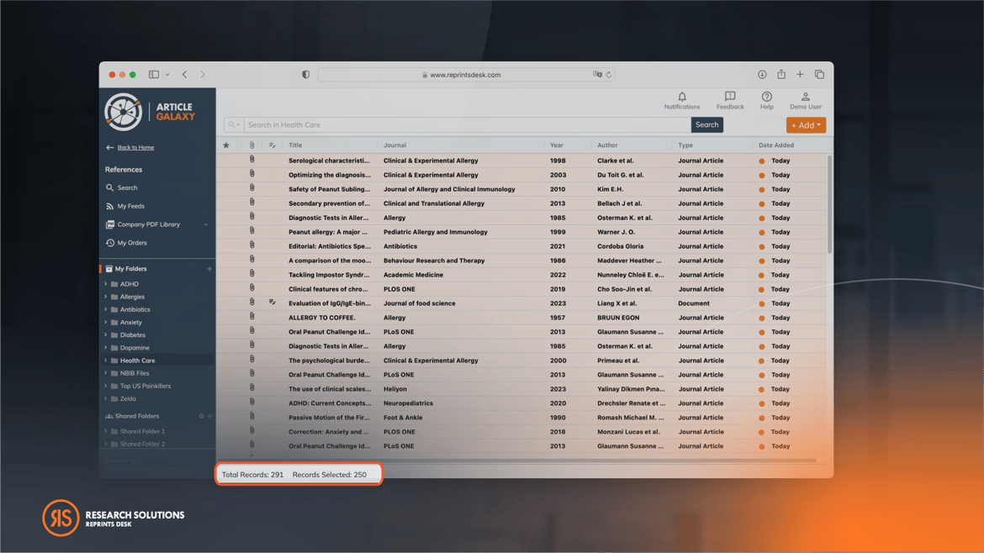Click the paperclip attachment on ALLERGY TO COFFEE row
This screenshot has width=984, height=553.
pos(251,317)
